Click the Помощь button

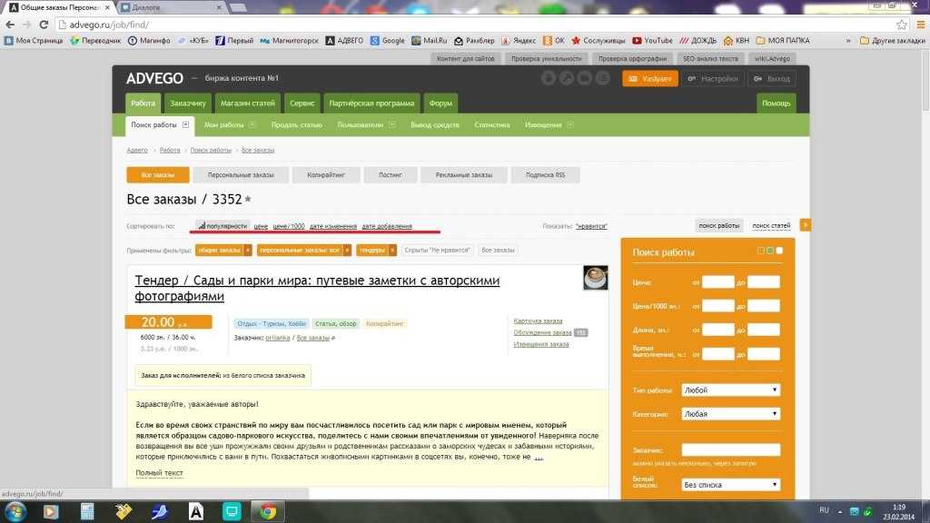coord(776,104)
